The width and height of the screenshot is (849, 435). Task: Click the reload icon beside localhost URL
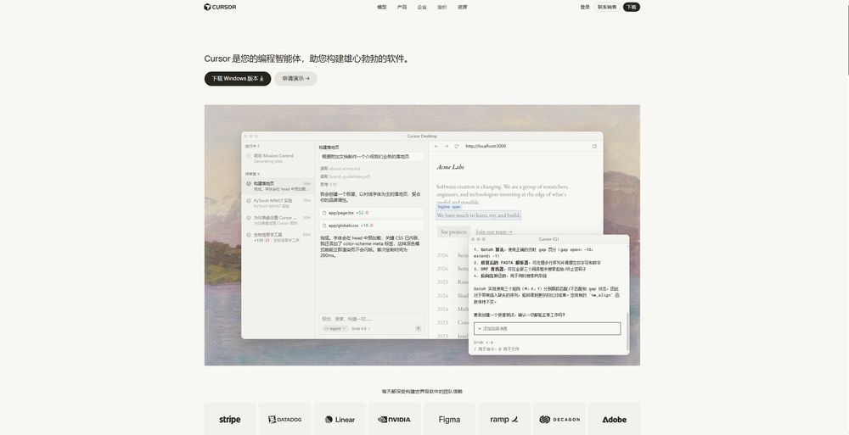pos(457,146)
